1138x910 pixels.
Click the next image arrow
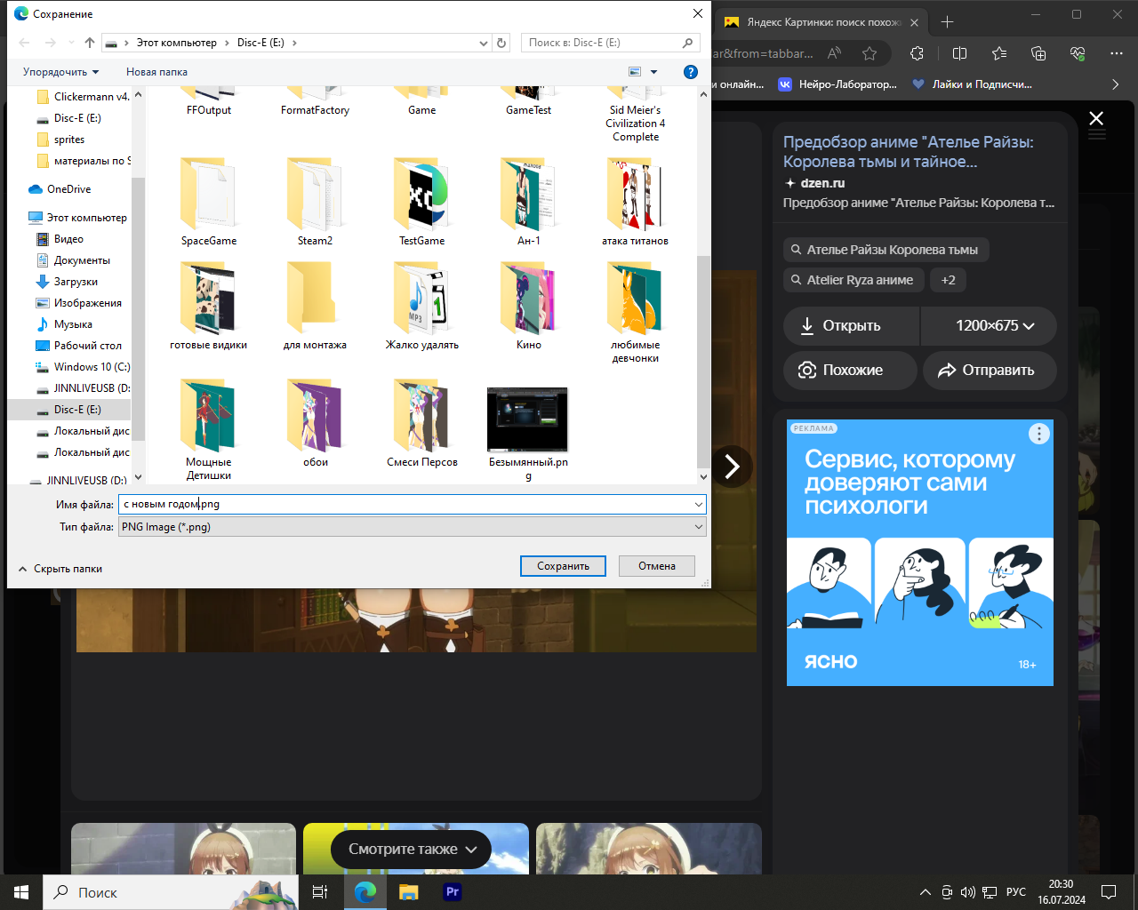pos(732,467)
